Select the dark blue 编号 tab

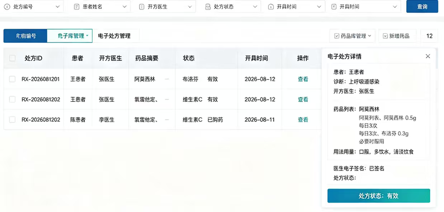point(25,36)
